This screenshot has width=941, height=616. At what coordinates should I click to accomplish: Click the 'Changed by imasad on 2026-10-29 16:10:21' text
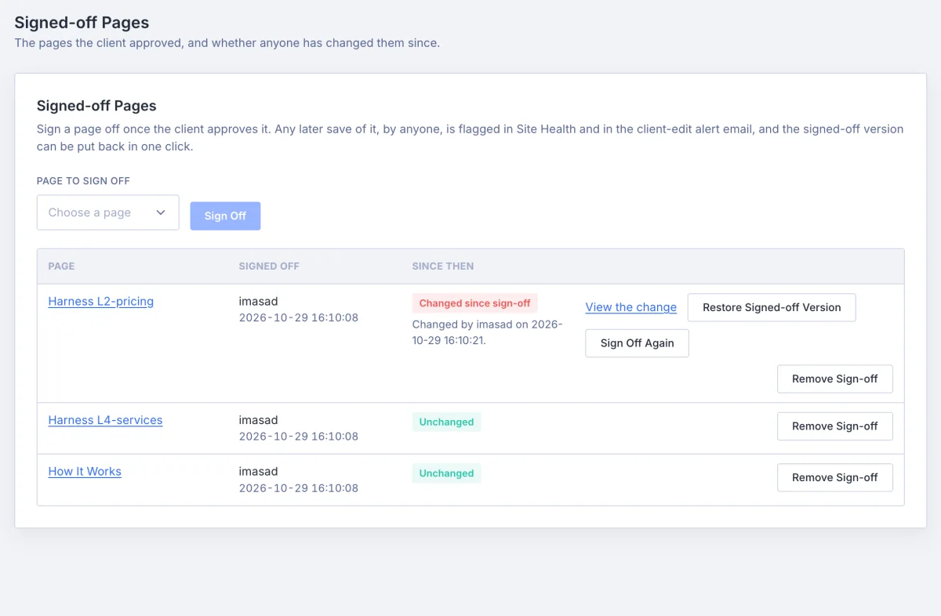click(x=488, y=332)
